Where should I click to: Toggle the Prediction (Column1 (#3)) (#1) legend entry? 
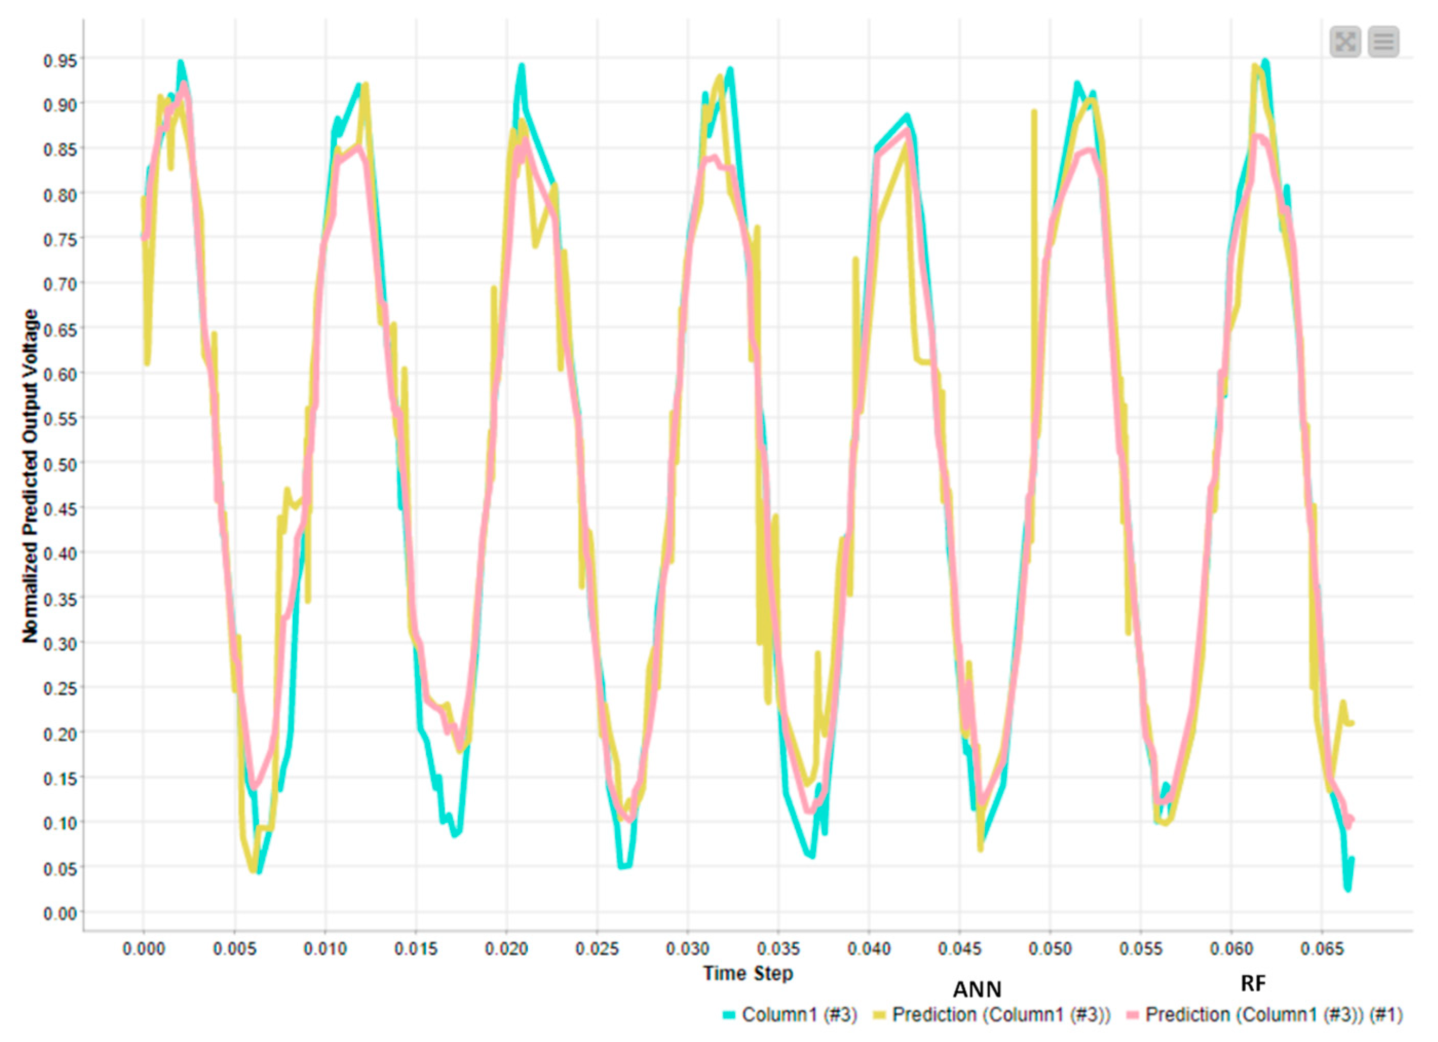[1274, 1015]
